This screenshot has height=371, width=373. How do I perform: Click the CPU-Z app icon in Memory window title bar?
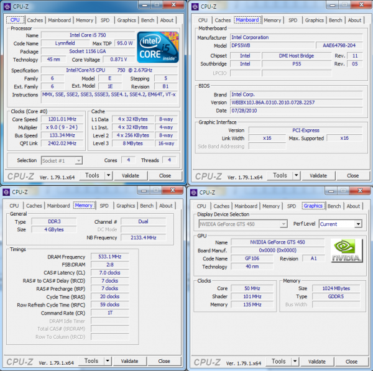coord(6,192)
